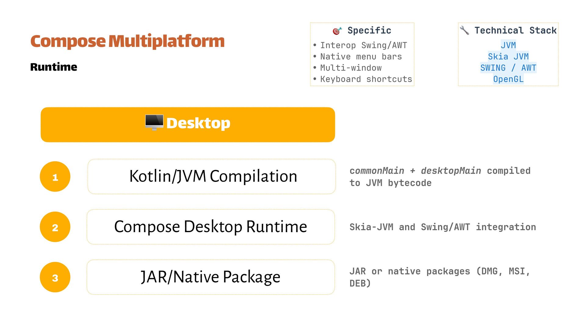
Task: Click the orange step 2 circle
Action: [55, 227]
